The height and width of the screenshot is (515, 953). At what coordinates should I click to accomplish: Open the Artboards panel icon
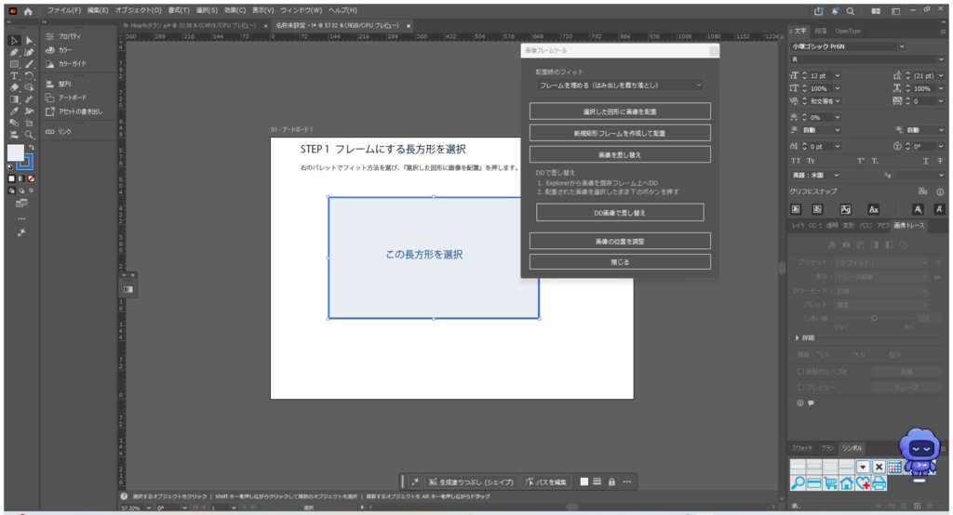pyautogui.click(x=50, y=98)
